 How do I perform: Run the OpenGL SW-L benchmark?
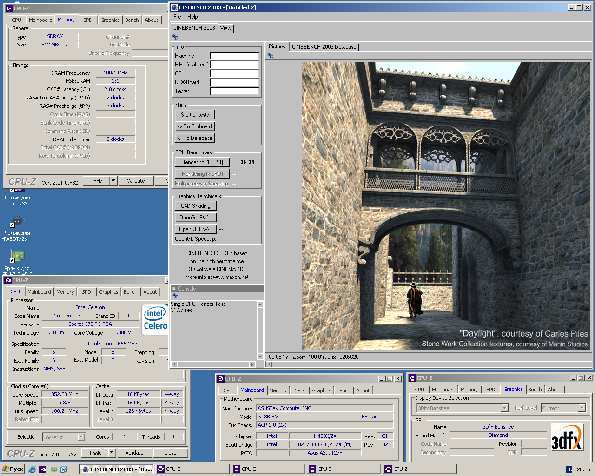point(196,218)
